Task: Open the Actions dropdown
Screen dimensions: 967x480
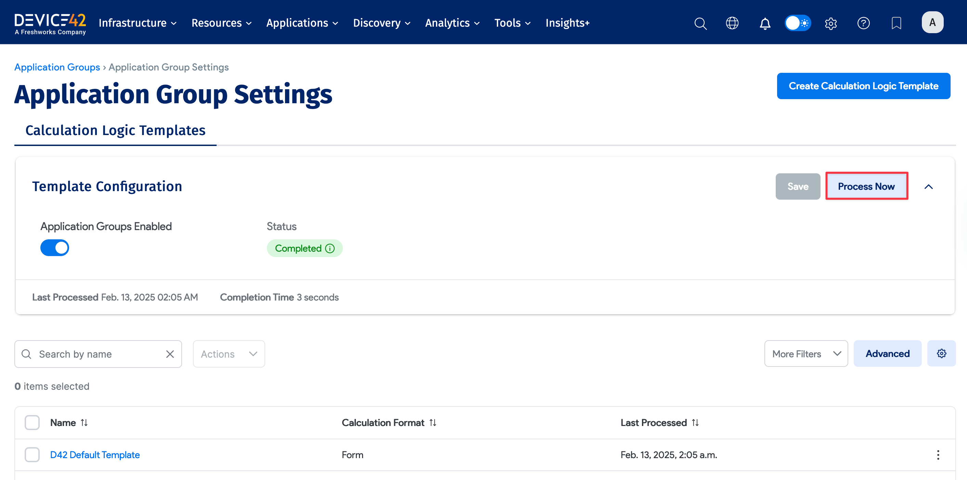Action: click(229, 354)
